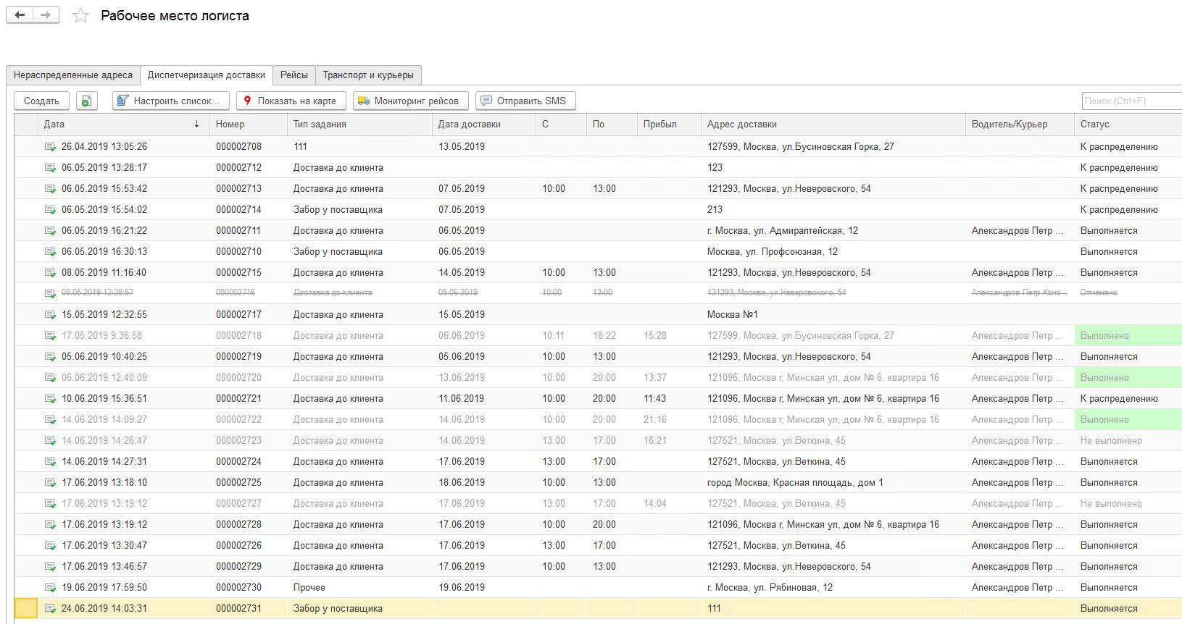
Task: Add page to favorites with star icon
Action: pos(80,16)
